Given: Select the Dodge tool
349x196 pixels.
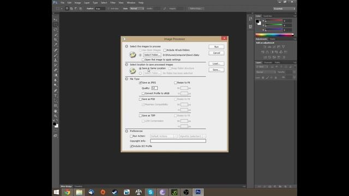Looking at the screenshot, I should pos(56,85).
